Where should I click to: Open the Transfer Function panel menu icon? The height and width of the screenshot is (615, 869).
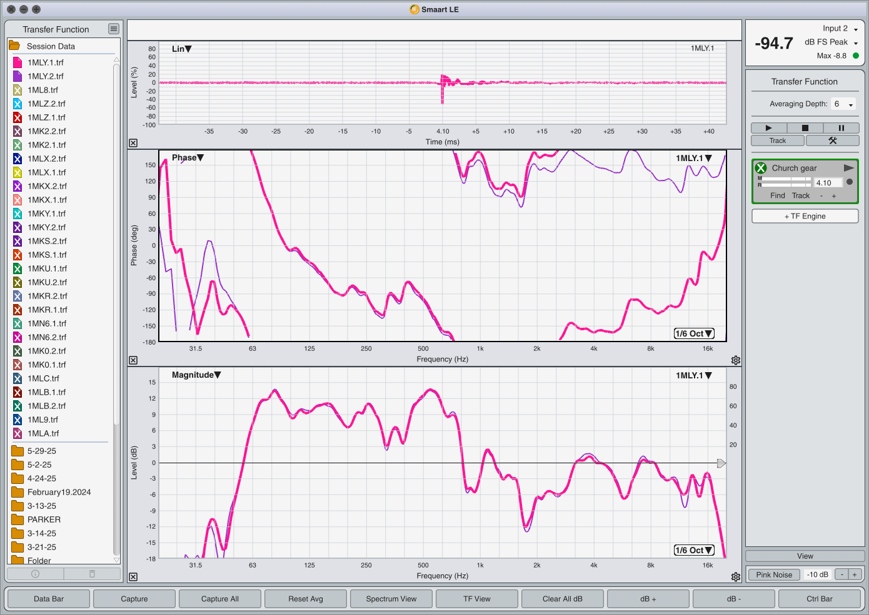[113, 29]
